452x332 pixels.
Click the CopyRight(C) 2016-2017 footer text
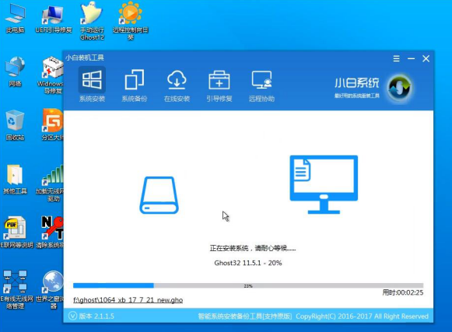pyautogui.click(x=362, y=316)
